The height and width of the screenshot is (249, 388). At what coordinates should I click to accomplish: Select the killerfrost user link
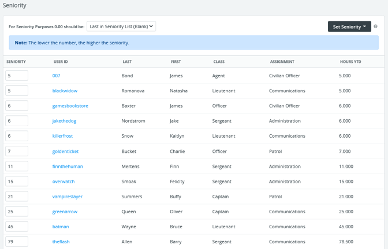click(62, 136)
